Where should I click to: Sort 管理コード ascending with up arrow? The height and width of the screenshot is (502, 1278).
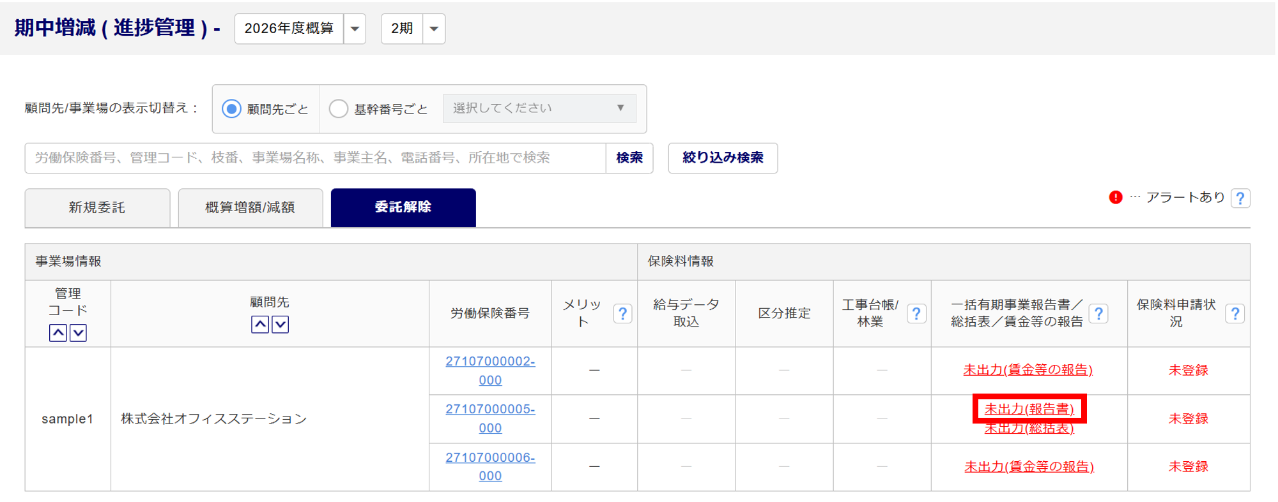[x=58, y=332]
